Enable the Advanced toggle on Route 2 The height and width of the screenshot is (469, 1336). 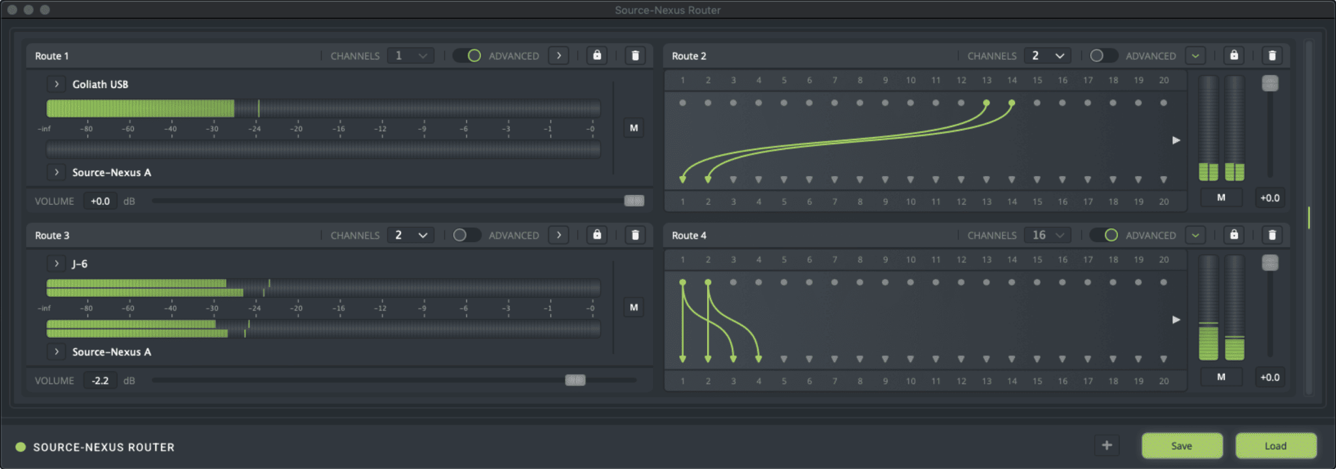tap(1104, 55)
